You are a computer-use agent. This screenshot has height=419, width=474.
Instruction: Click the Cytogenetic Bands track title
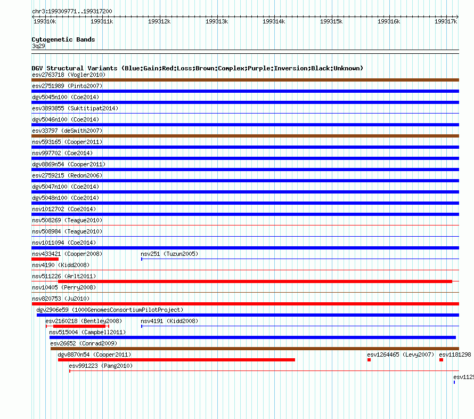[63, 39]
